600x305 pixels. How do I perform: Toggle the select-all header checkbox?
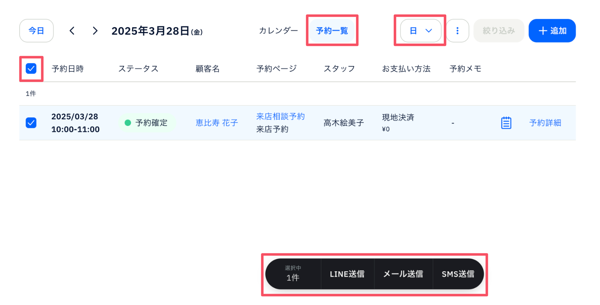(31, 69)
